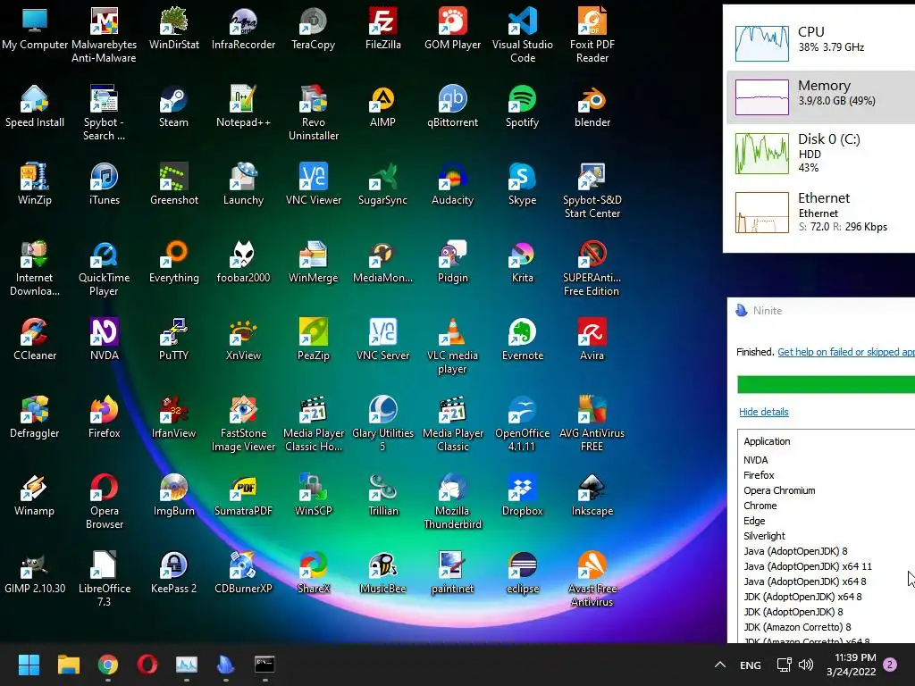Launch KeePass 2 from the desktop

(173, 573)
